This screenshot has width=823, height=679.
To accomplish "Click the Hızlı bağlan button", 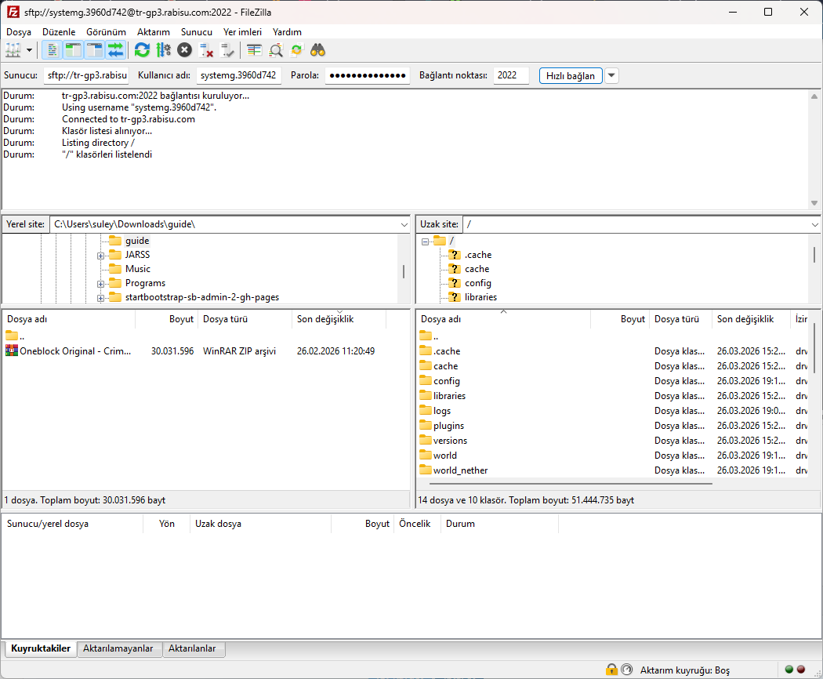I will pyautogui.click(x=571, y=76).
